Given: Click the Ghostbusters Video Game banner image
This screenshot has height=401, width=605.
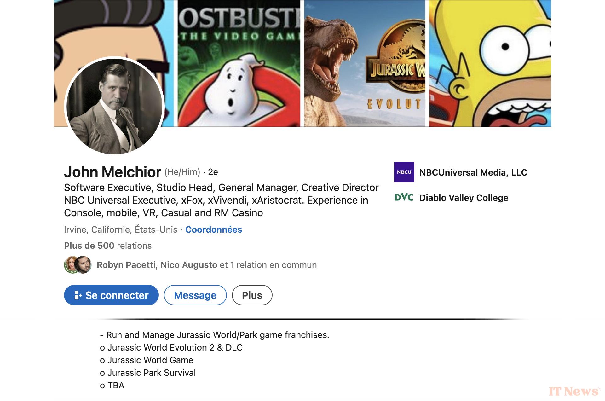Looking at the screenshot, I should click(x=239, y=63).
